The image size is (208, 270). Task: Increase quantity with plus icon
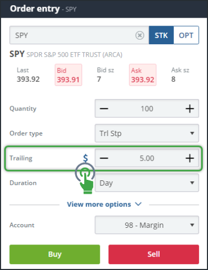point(190,109)
